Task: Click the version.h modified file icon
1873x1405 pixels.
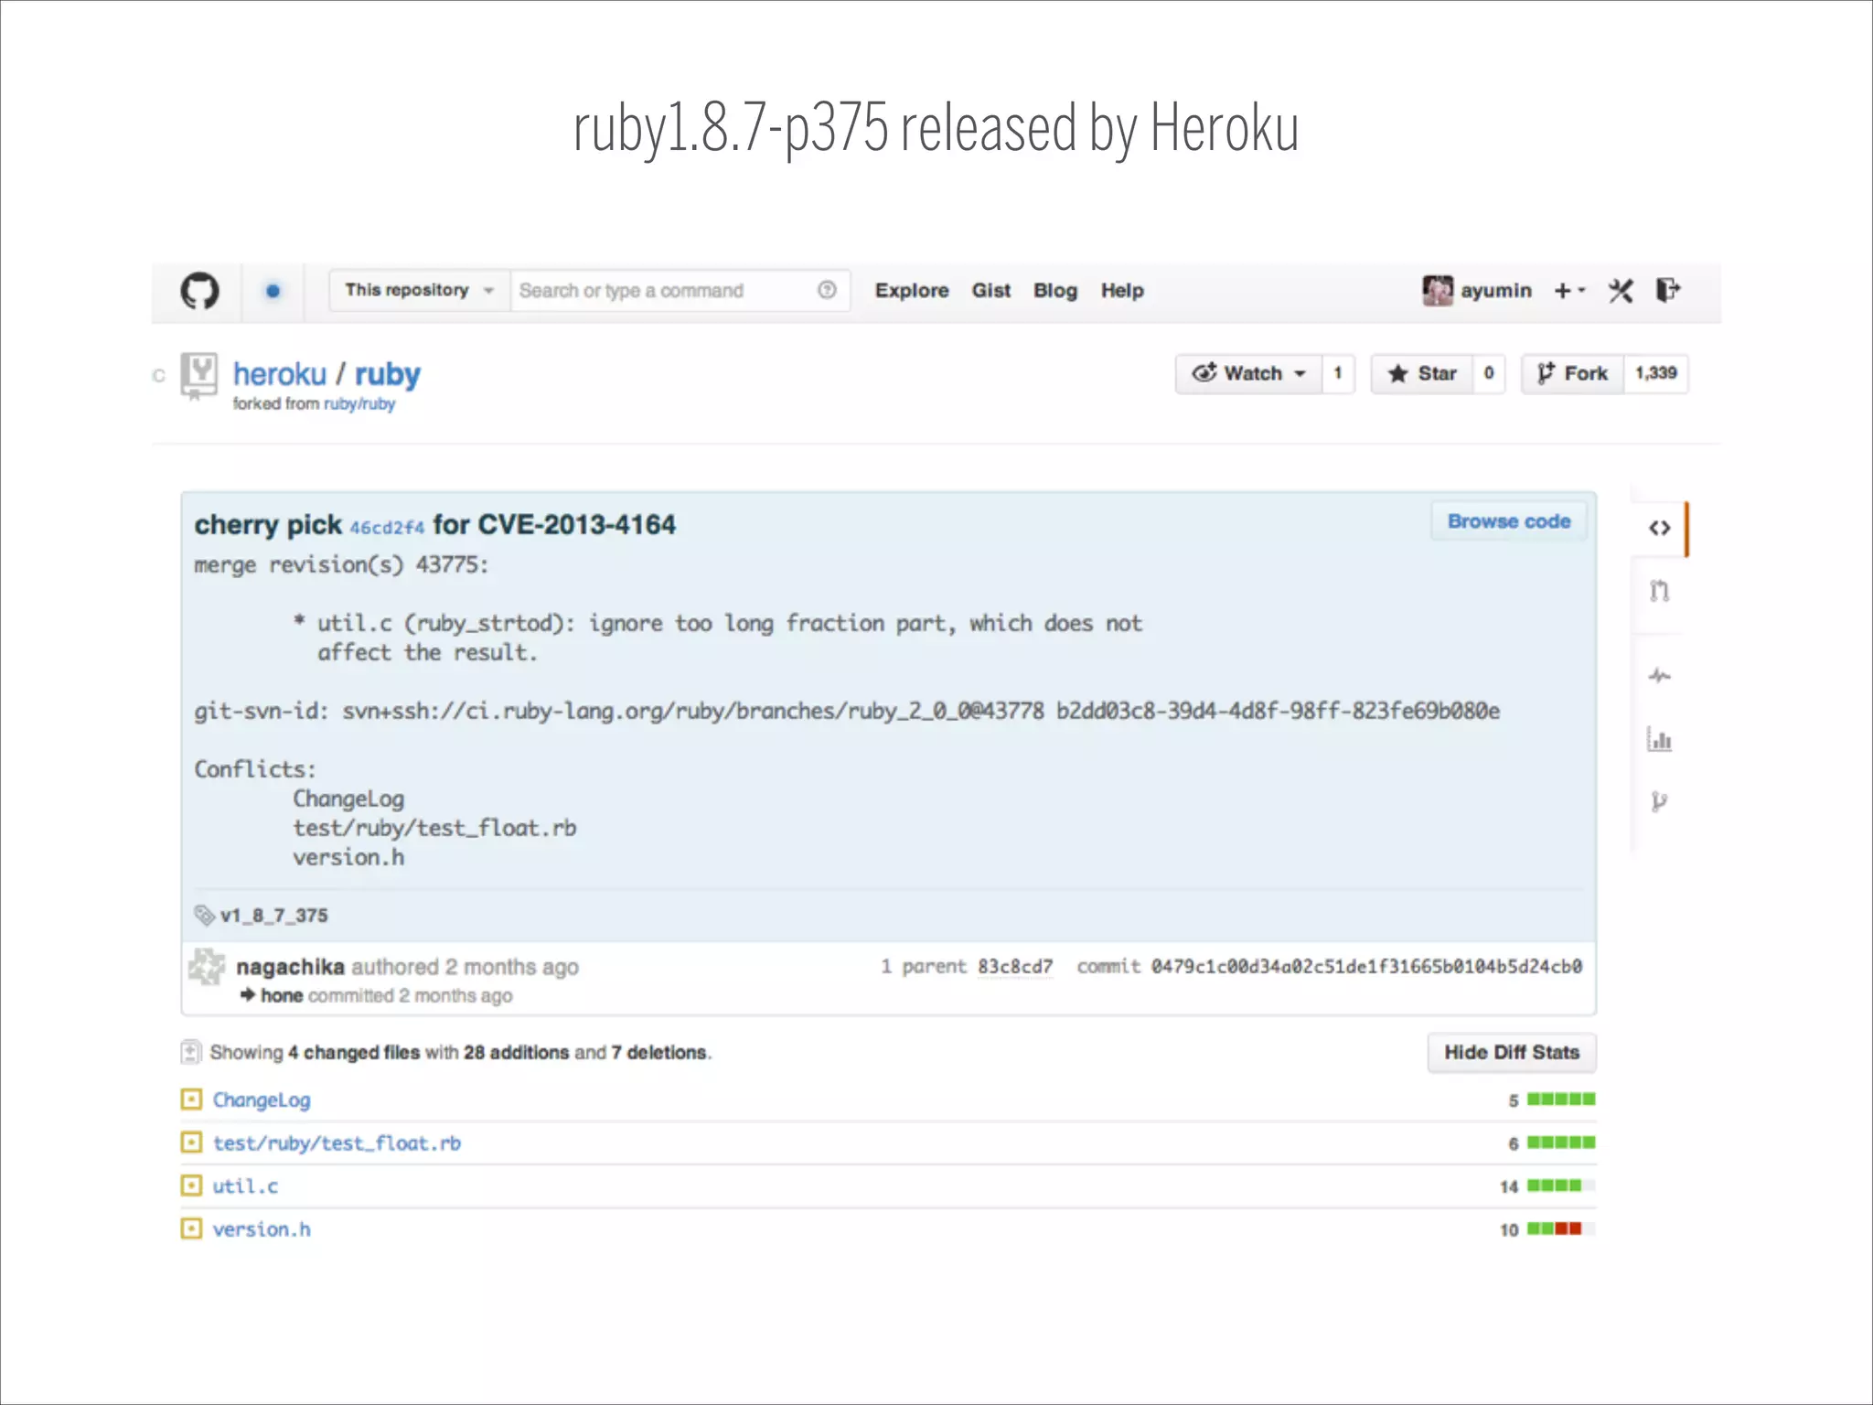Action: coord(191,1228)
